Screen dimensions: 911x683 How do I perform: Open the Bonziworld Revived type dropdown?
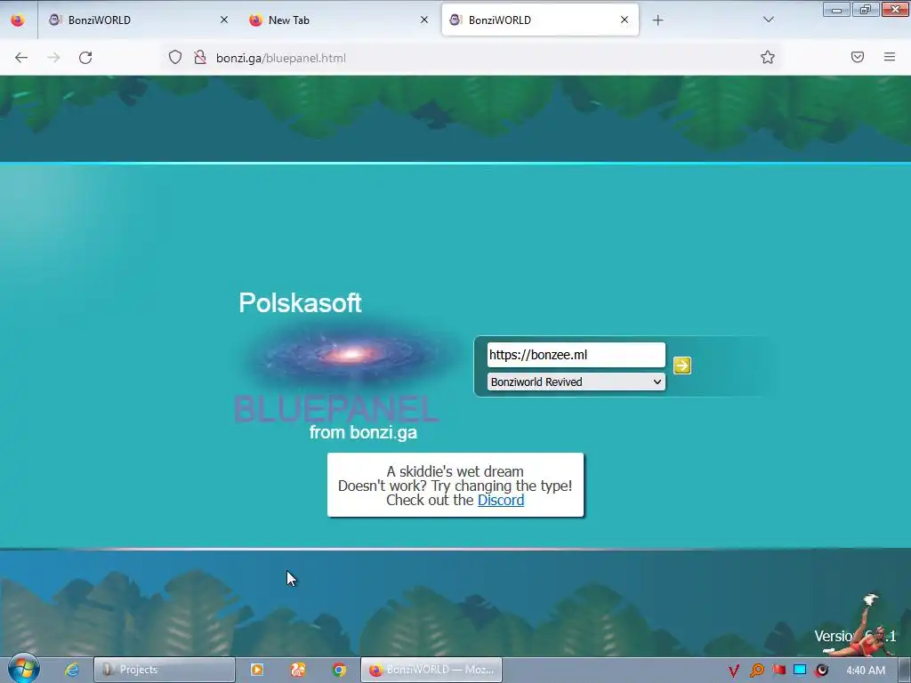[x=576, y=382]
